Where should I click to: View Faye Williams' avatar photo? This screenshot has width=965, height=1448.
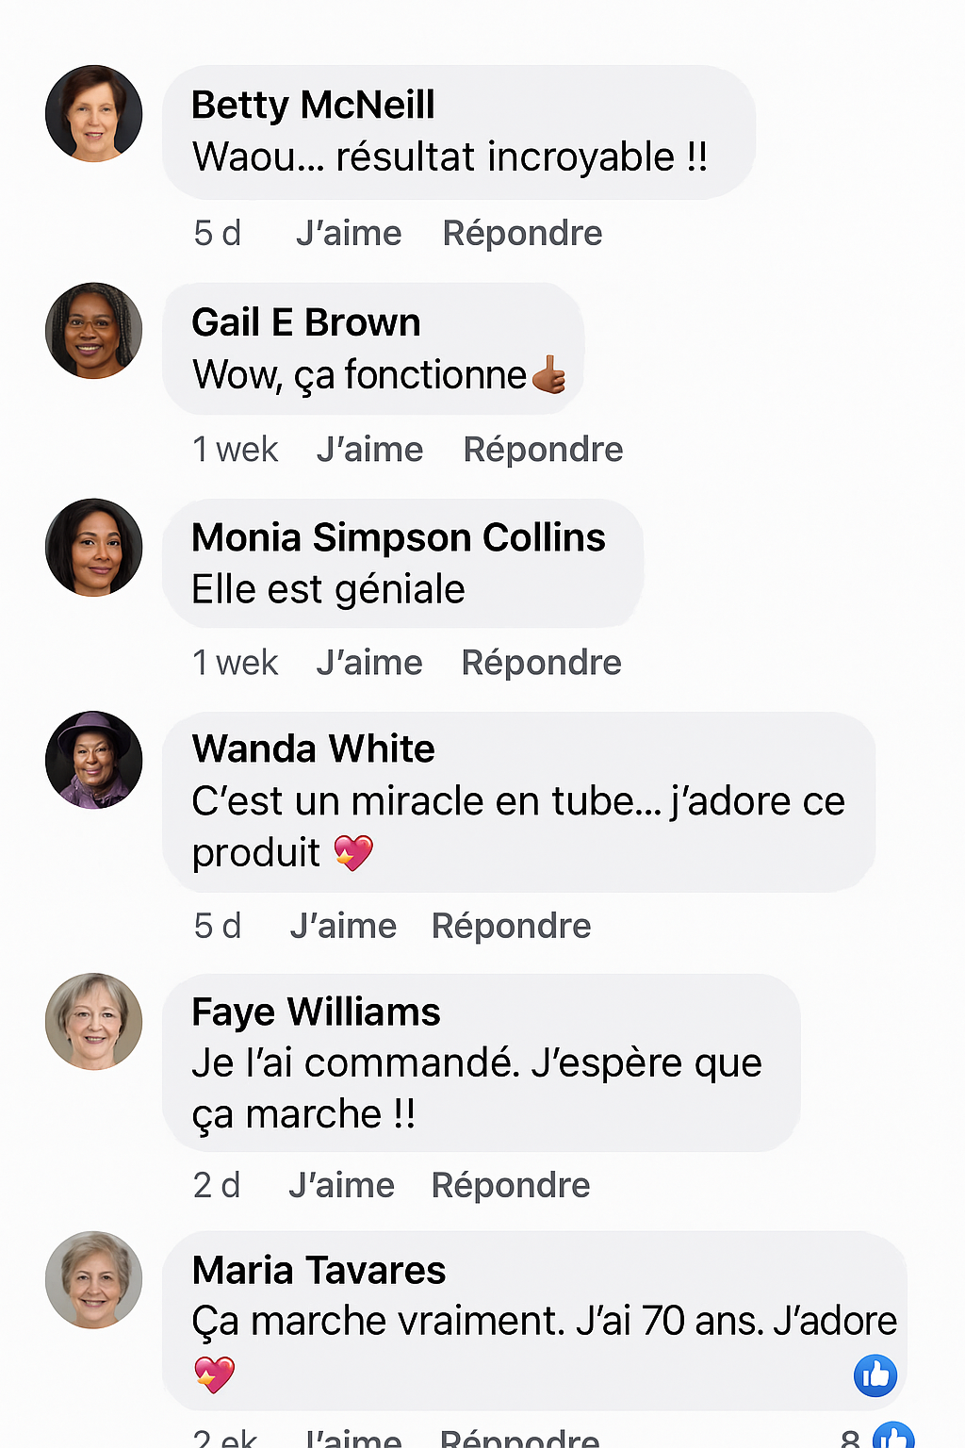click(x=94, y=1022)
